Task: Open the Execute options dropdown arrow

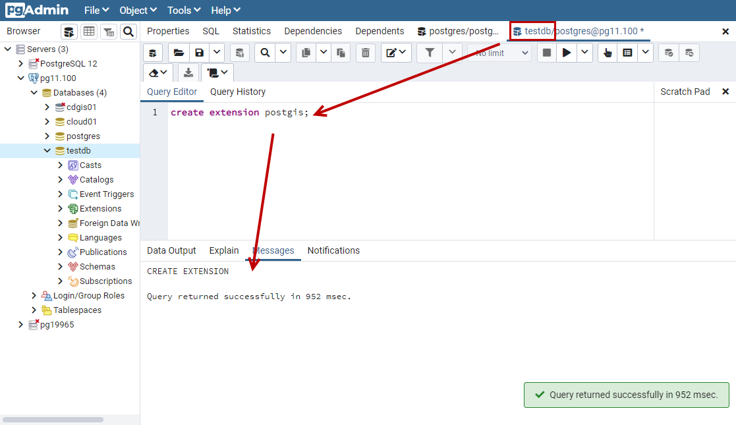Action: 584,53
